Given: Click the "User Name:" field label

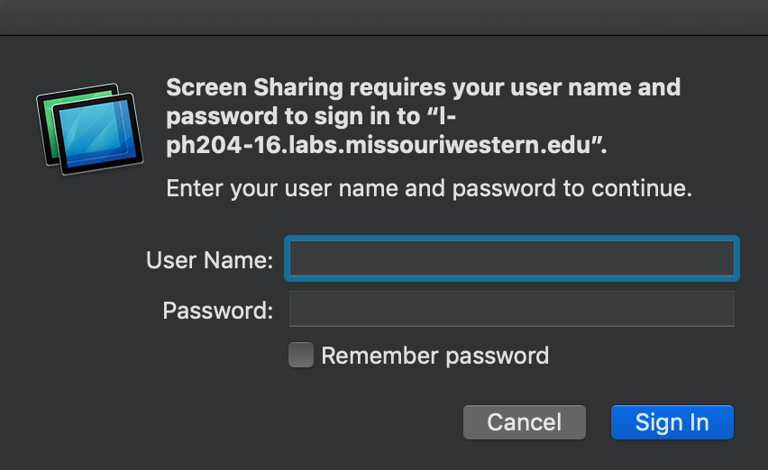Looking at the screenshot, I should tap(209, 260).
